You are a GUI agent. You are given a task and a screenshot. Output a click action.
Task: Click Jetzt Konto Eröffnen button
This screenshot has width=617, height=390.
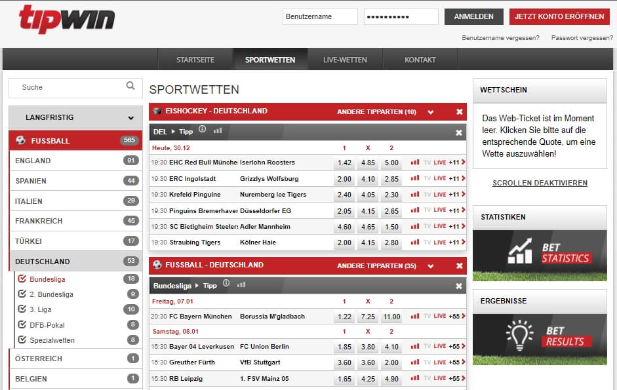tap(559, 16)
